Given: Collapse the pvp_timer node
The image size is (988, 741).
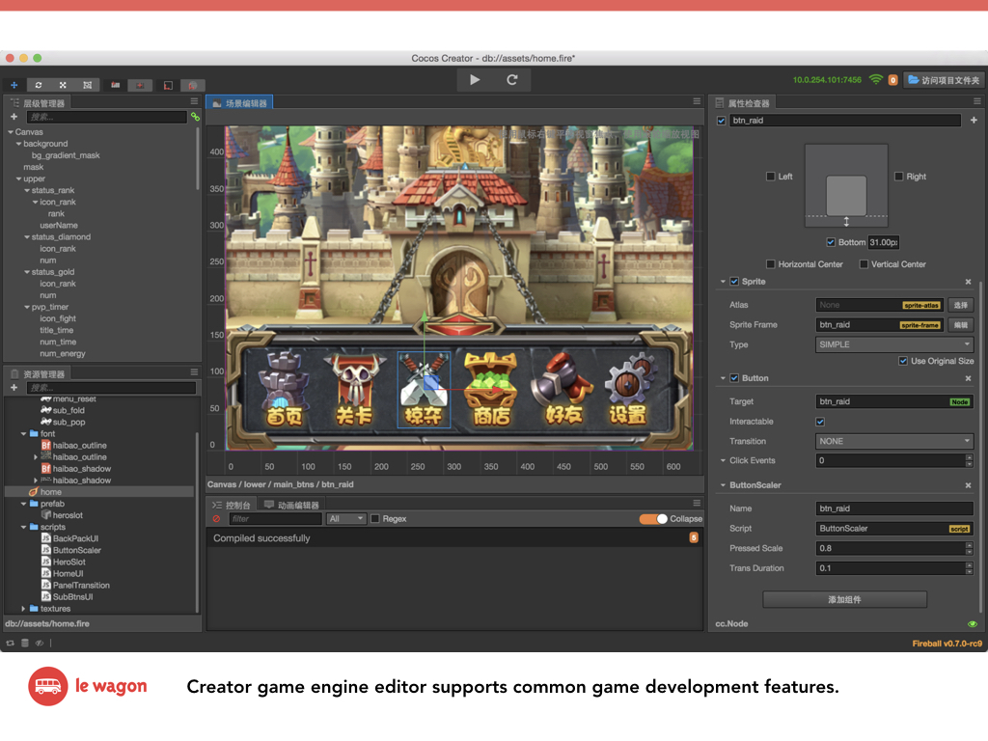Looking at the screenshot, I should coord(27,307).
